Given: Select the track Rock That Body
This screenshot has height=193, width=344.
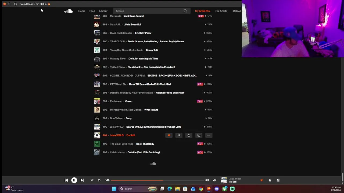Looking at the screenshot, I should coord(145,144).
